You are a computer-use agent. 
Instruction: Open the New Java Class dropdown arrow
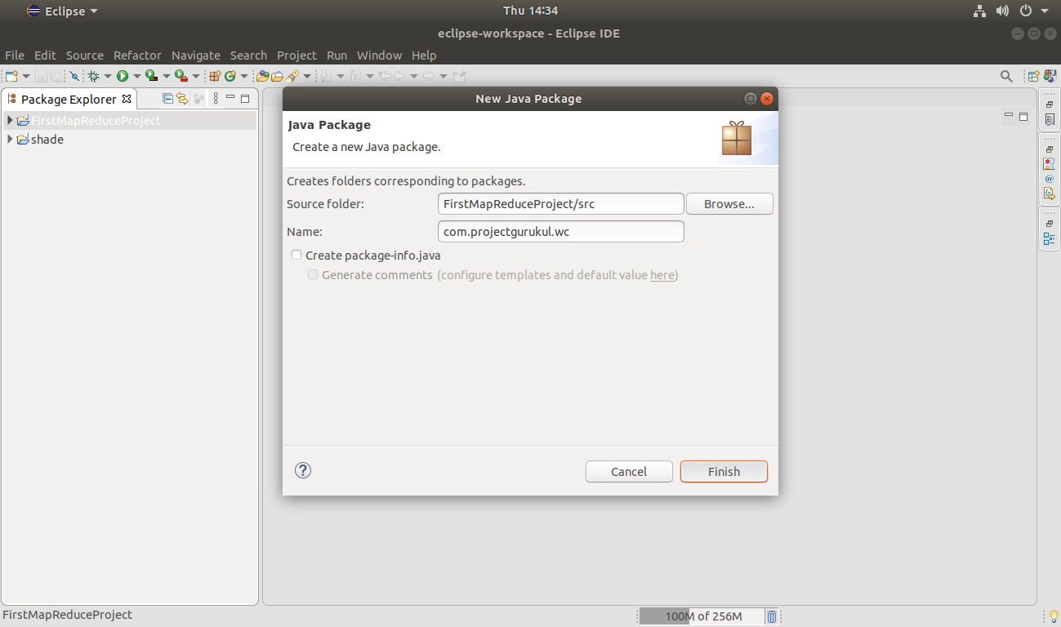point(244,76)
